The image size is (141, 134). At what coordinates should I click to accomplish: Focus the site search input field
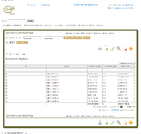17,21
